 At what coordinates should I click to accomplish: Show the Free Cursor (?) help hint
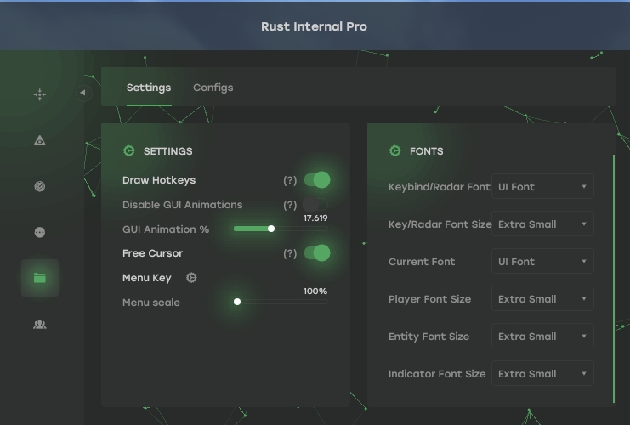coord(290,253)
